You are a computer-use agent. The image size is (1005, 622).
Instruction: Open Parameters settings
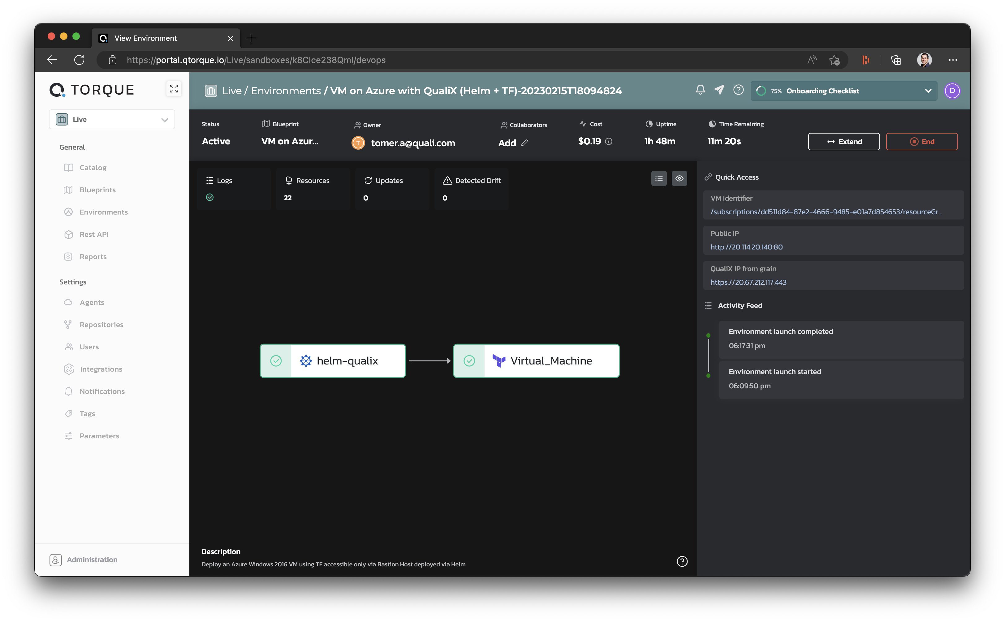[99, 436]
